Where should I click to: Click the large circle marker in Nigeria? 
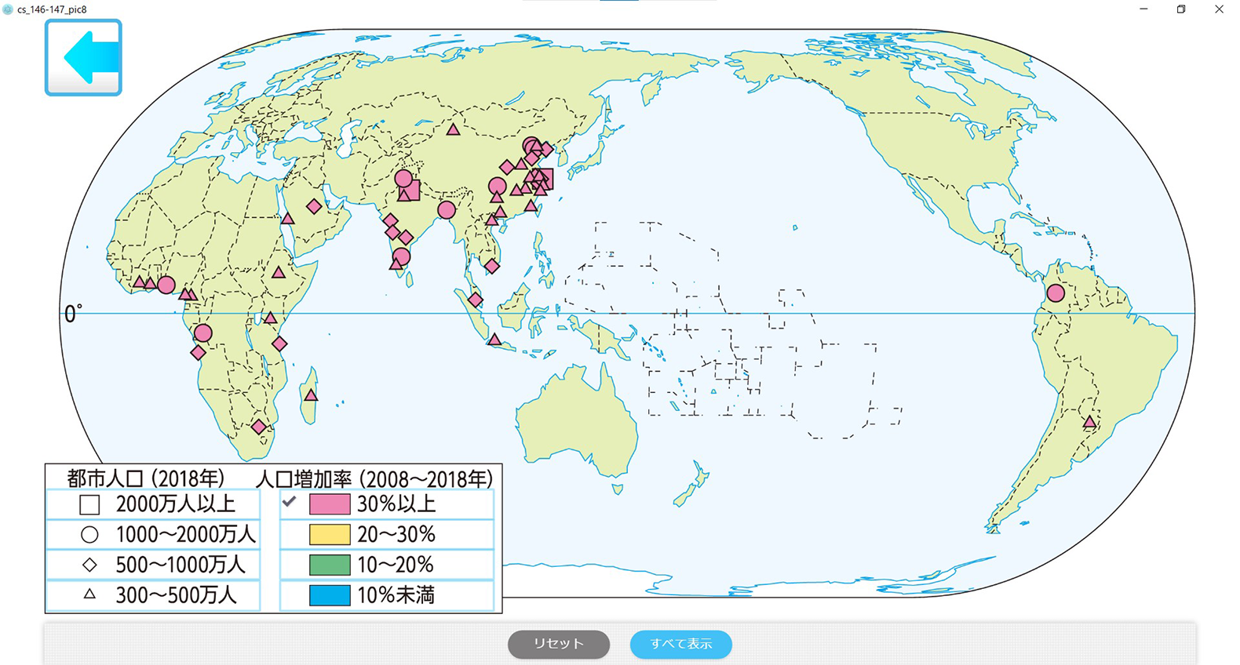166,285
